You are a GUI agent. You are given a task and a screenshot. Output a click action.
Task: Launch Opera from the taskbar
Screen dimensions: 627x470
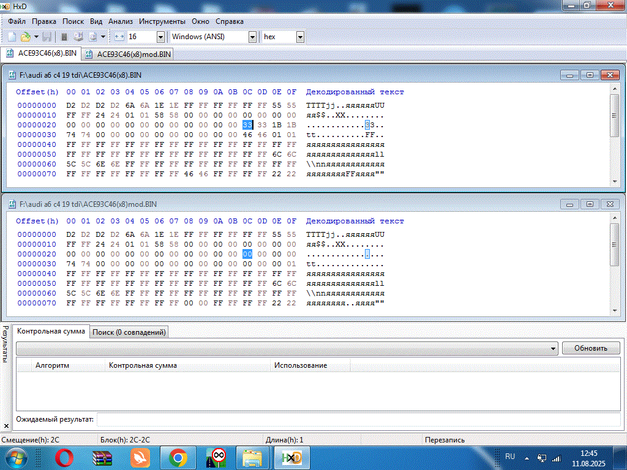click(64, 458)
